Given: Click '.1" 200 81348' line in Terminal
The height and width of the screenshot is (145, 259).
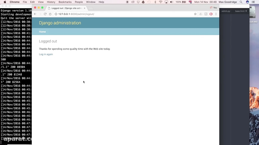Looking at the screenshot, I should tap(11, 75).
